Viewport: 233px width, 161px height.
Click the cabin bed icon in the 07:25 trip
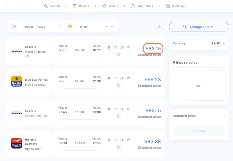click(x=115, y=78)
